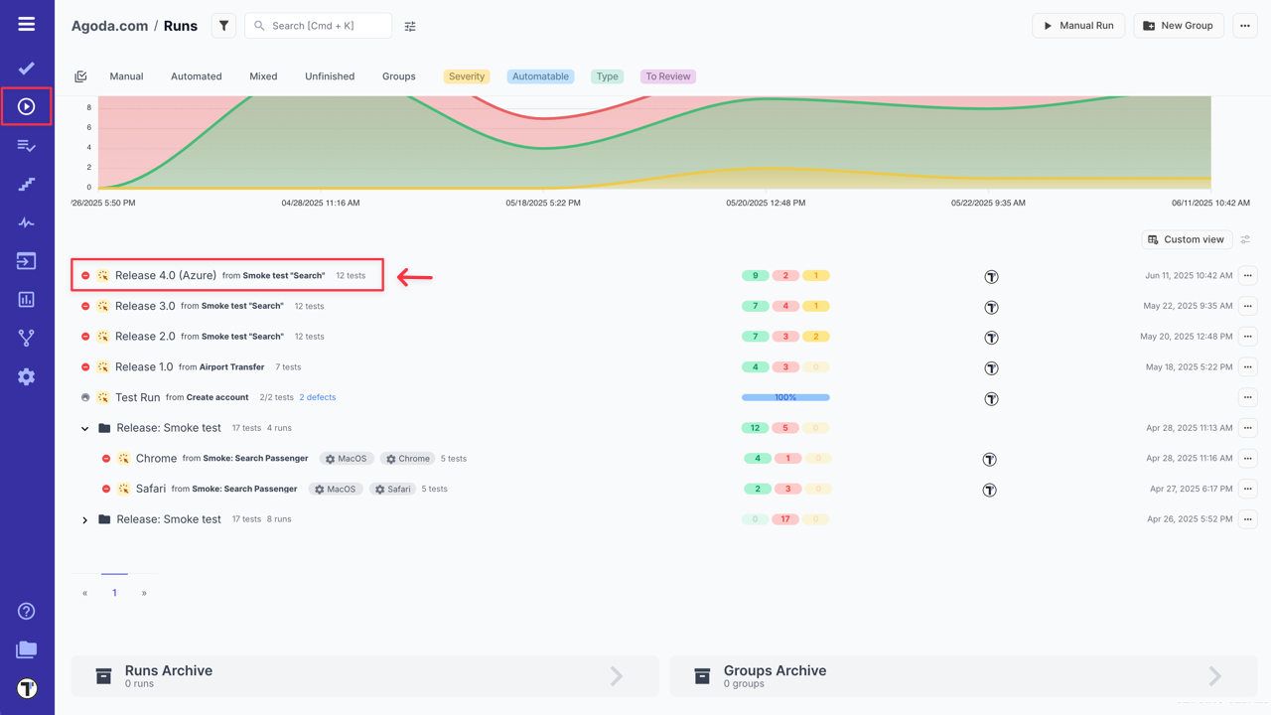The width and height of the screenshot is (1271, 715).
Task: Click the Help question mark icon
Action: (x=26, y=611)
